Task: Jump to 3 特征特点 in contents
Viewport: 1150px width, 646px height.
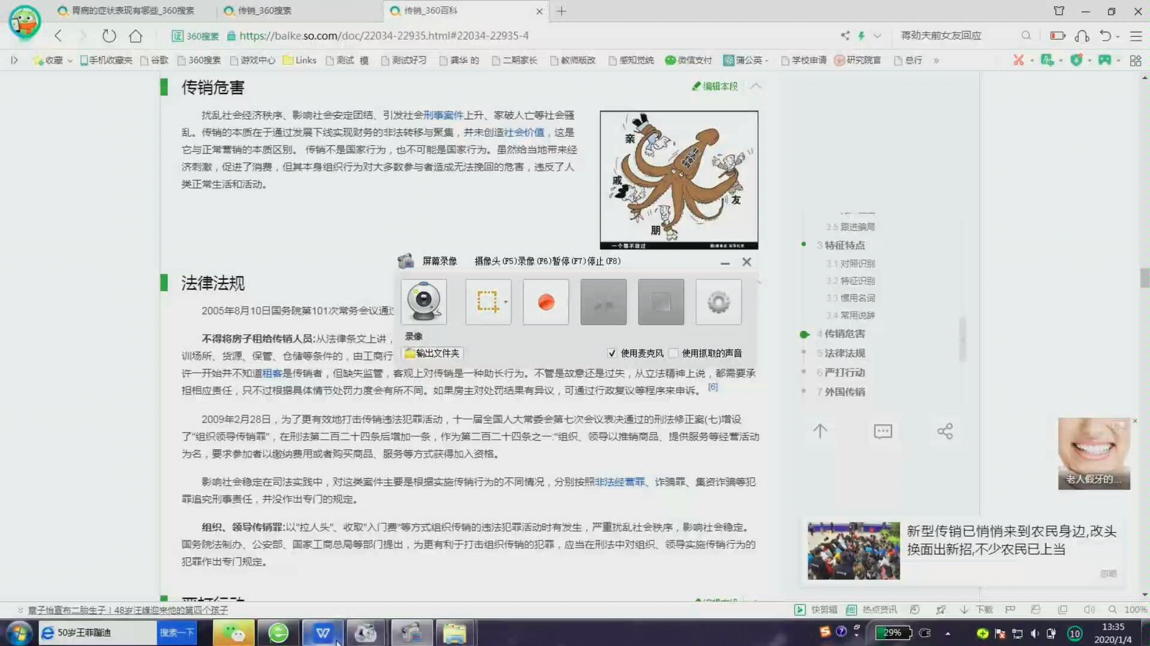Action: point(841,245)
